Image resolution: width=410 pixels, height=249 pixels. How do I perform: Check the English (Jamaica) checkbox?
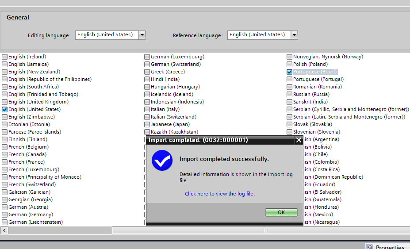coord(4,64)
